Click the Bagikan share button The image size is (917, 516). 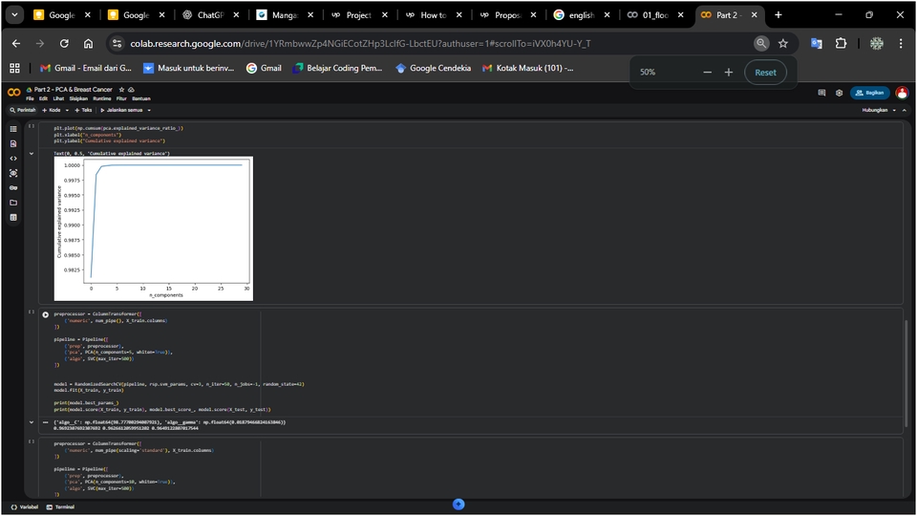[869, 93]
